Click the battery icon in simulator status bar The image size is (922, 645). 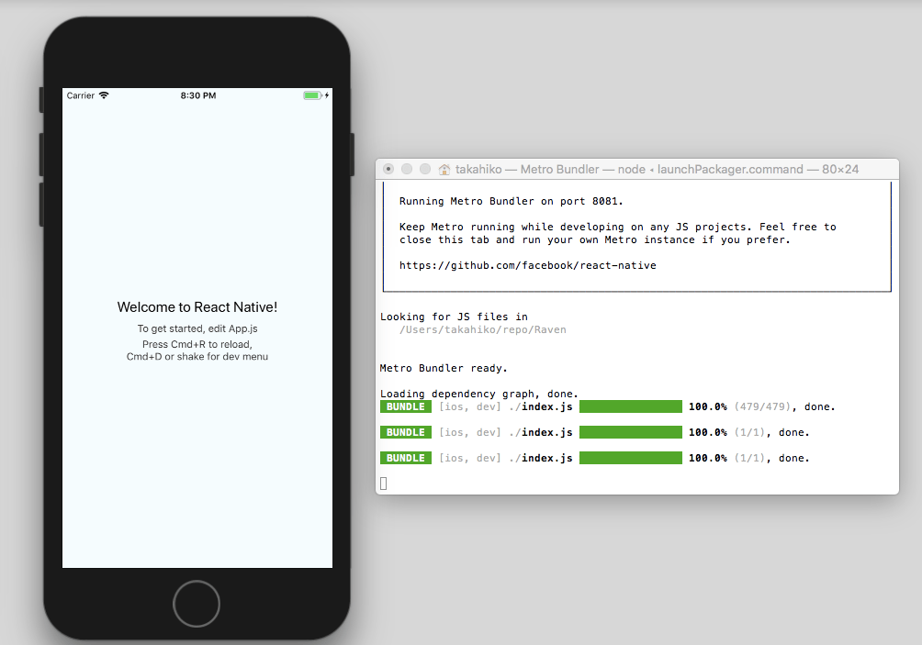[x=311, y=95]
